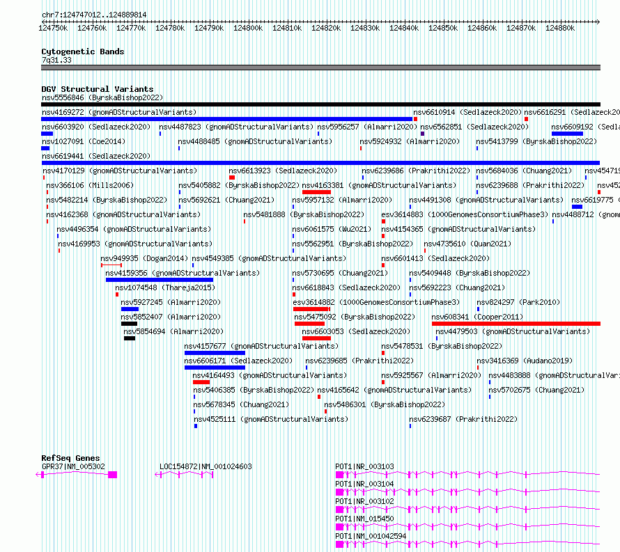Open nsv5475092 ByrskaBishop2022 variant

355,317
